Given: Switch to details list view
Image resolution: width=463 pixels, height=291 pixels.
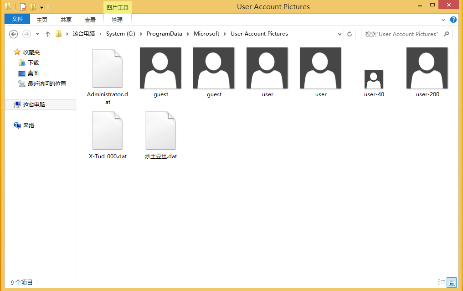Looking at the screenshot, I should coord(441,282).
